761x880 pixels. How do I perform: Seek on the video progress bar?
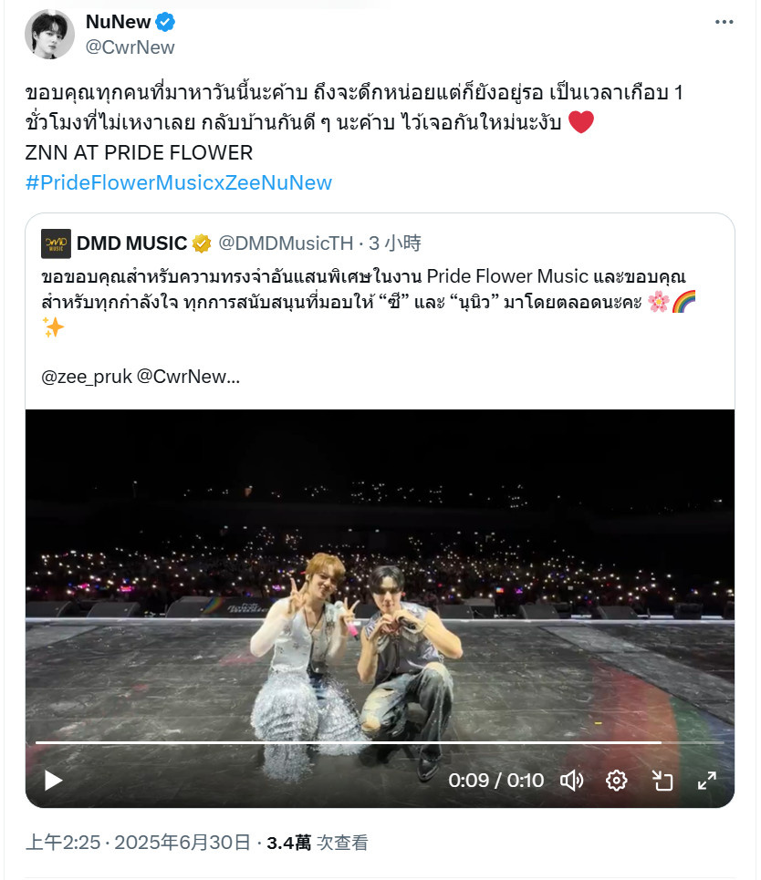click(380, 742)
